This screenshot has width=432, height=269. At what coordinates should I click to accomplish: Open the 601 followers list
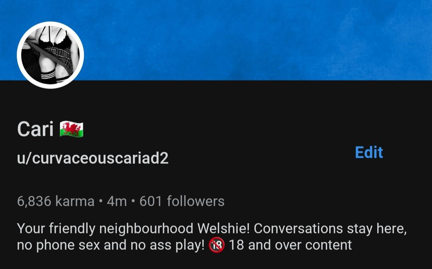coord(182,201)
